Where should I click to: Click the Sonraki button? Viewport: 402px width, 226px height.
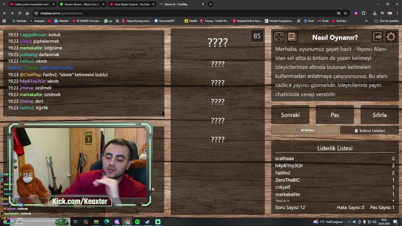pyautogui.click(x=290, y=115)
